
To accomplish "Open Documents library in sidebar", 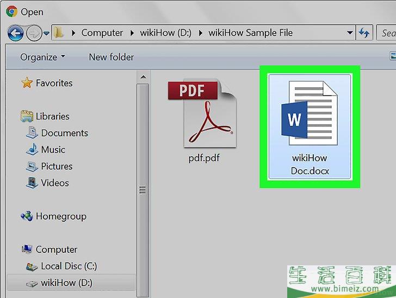I will pos(64,133).
